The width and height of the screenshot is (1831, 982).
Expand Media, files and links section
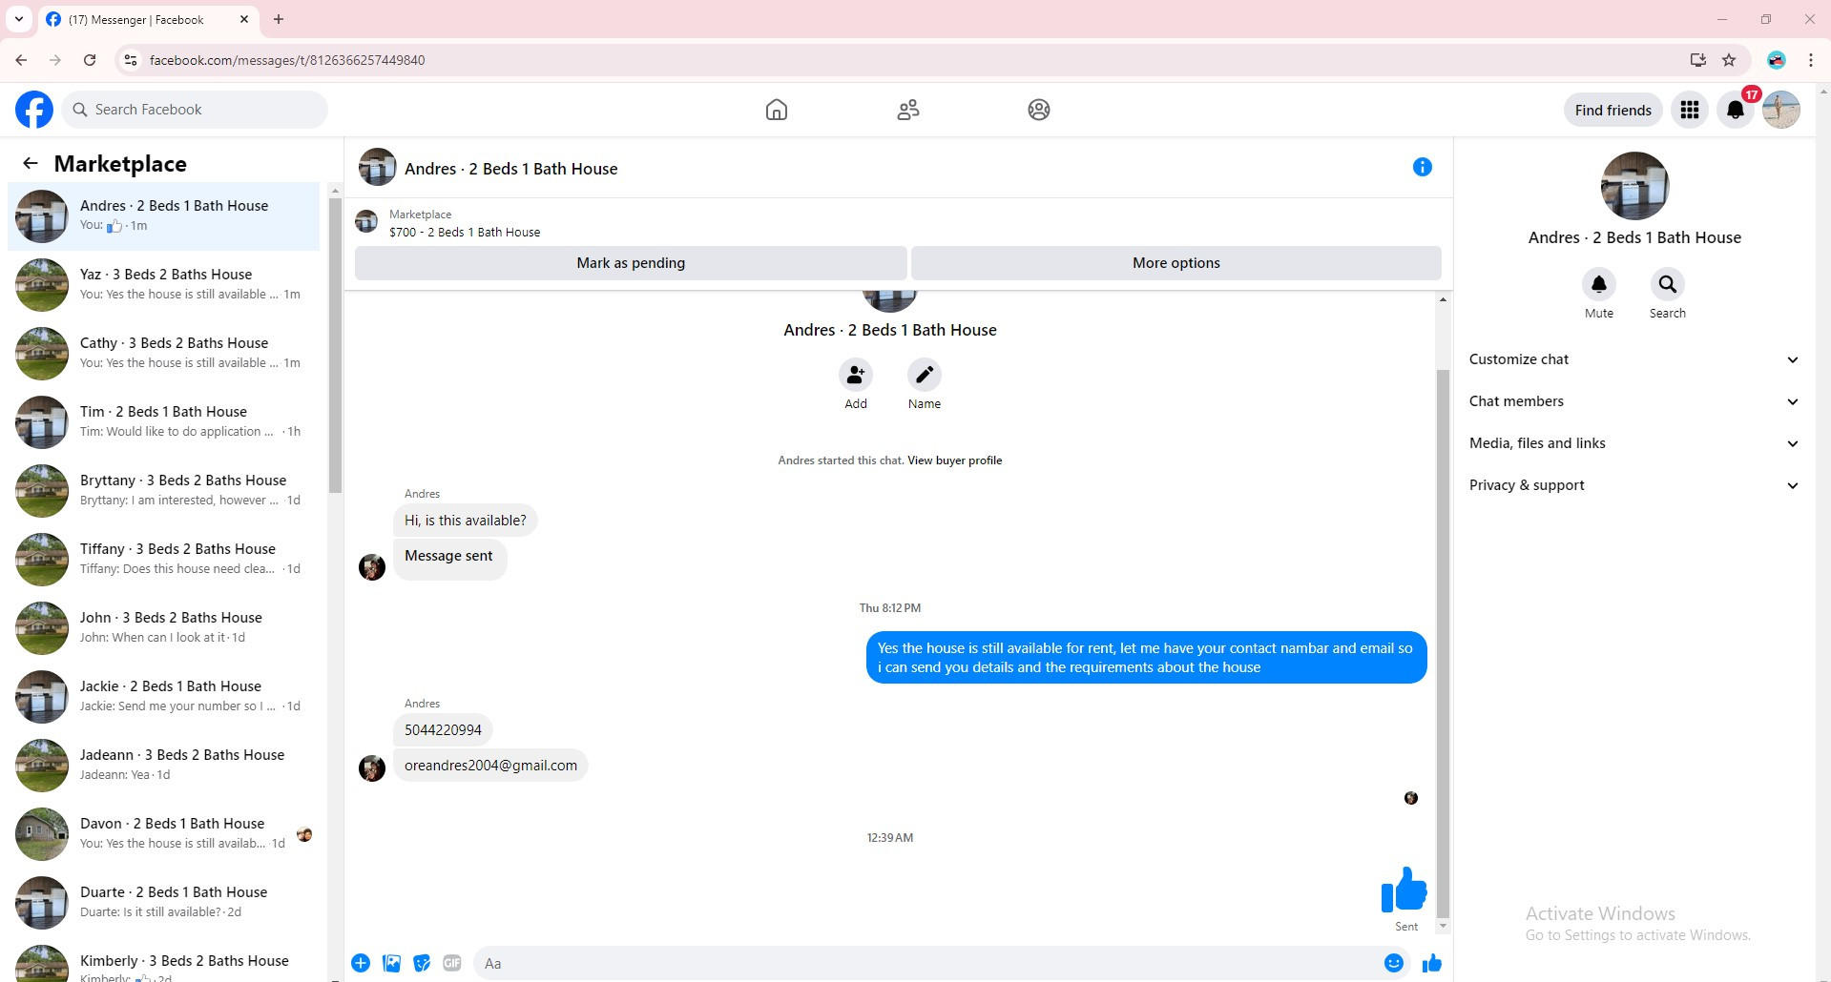[1634, 443]
